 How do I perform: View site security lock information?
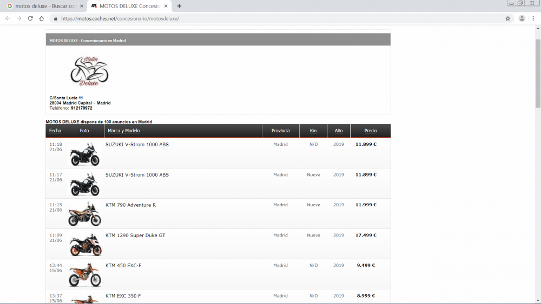point(56,18)
